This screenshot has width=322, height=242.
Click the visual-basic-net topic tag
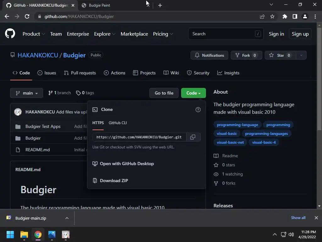(230, 142)
